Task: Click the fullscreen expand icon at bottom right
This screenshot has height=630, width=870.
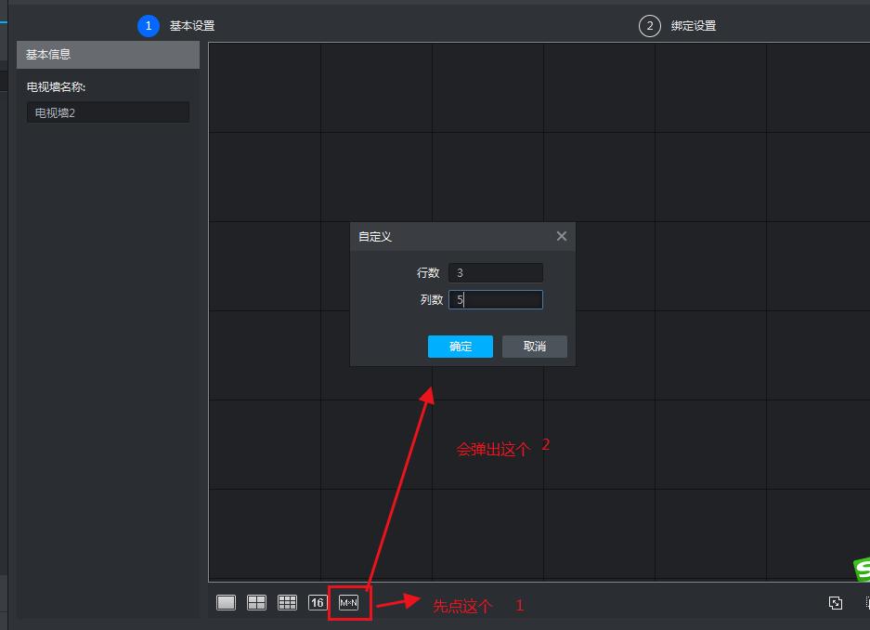Action: [x=836, y=602]
